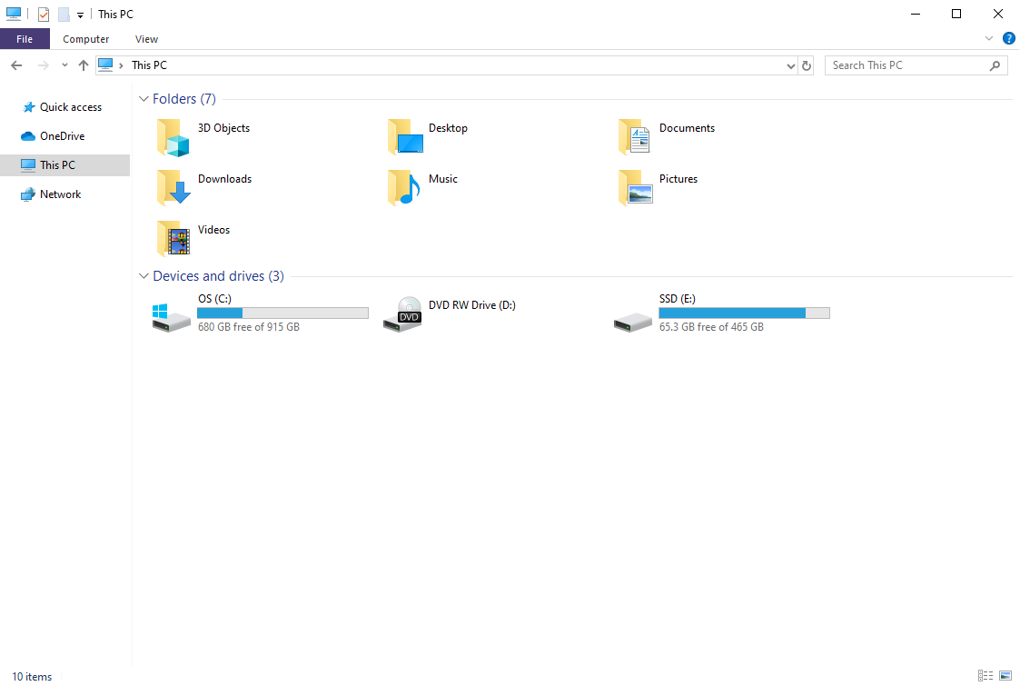Open the File menu
Image resolution: width=1020 pixels, height=686 pixels.
point(25,39)
